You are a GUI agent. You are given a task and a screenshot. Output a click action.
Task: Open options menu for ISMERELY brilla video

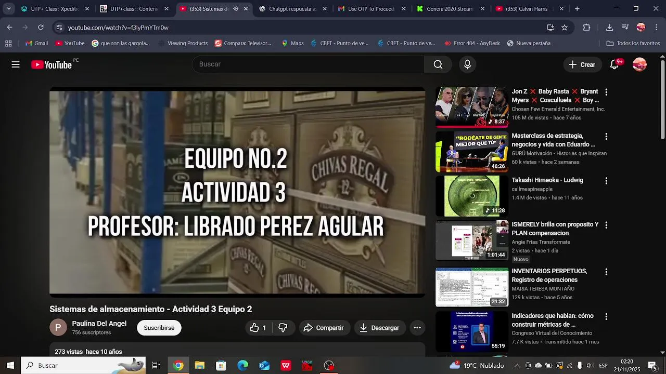pyautogui.click(x=606, y=225)
